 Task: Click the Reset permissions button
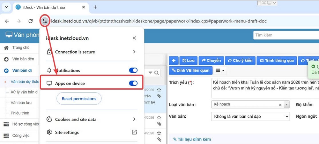[x=79, y=99]
